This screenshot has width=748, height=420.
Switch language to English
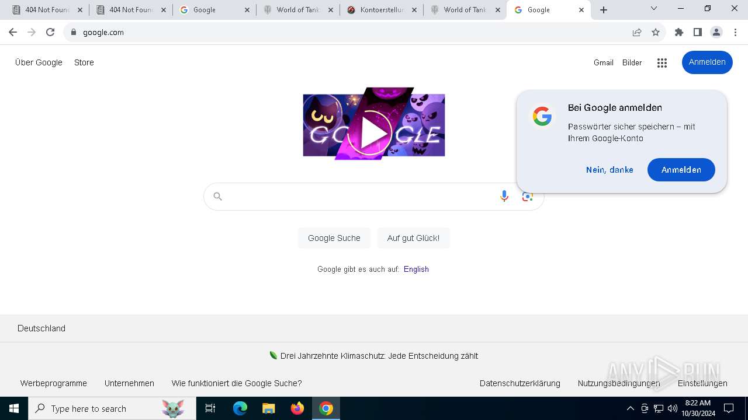click(x=416, y=269)
